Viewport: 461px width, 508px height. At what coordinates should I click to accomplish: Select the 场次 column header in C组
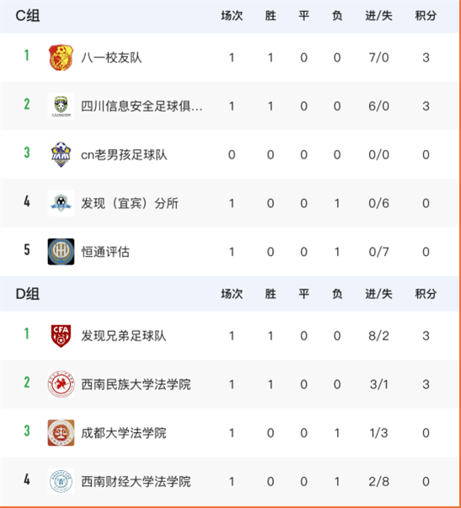click(x=232, y=15)
